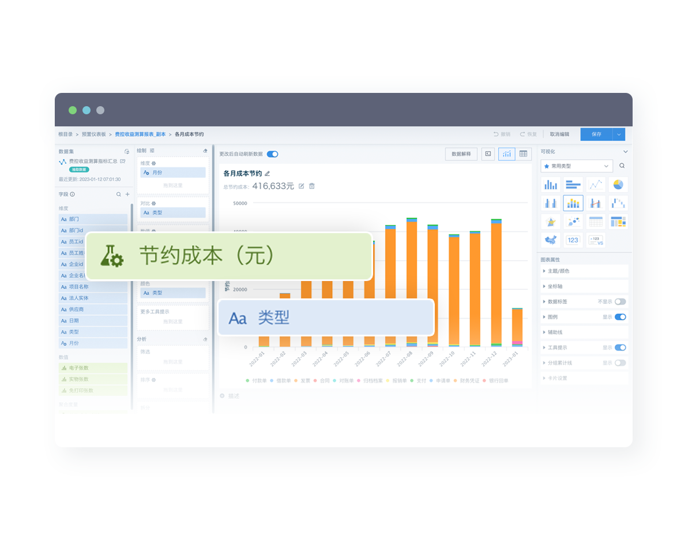Edit the total savings summary indicator
Viewport: 692px width, 554px height.
(x=301, y=186)
